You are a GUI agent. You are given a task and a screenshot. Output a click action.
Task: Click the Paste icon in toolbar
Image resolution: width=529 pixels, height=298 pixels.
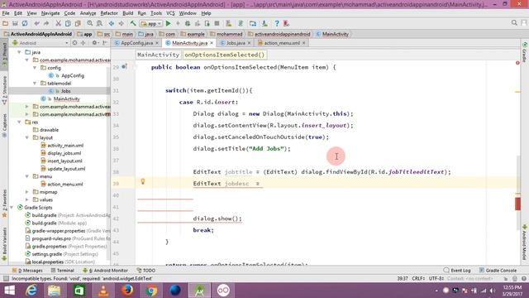coord(78,23)
